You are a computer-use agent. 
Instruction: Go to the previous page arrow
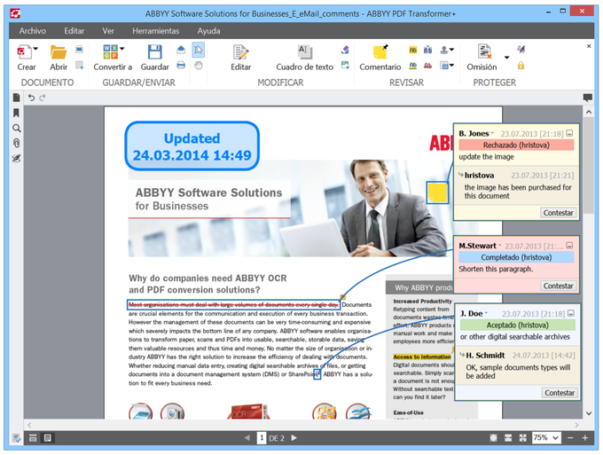247,437
